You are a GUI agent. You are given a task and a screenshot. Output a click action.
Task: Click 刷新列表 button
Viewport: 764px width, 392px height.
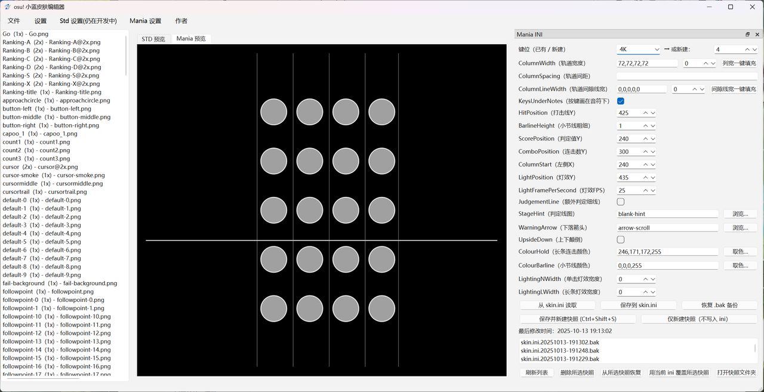click(537, 372)
